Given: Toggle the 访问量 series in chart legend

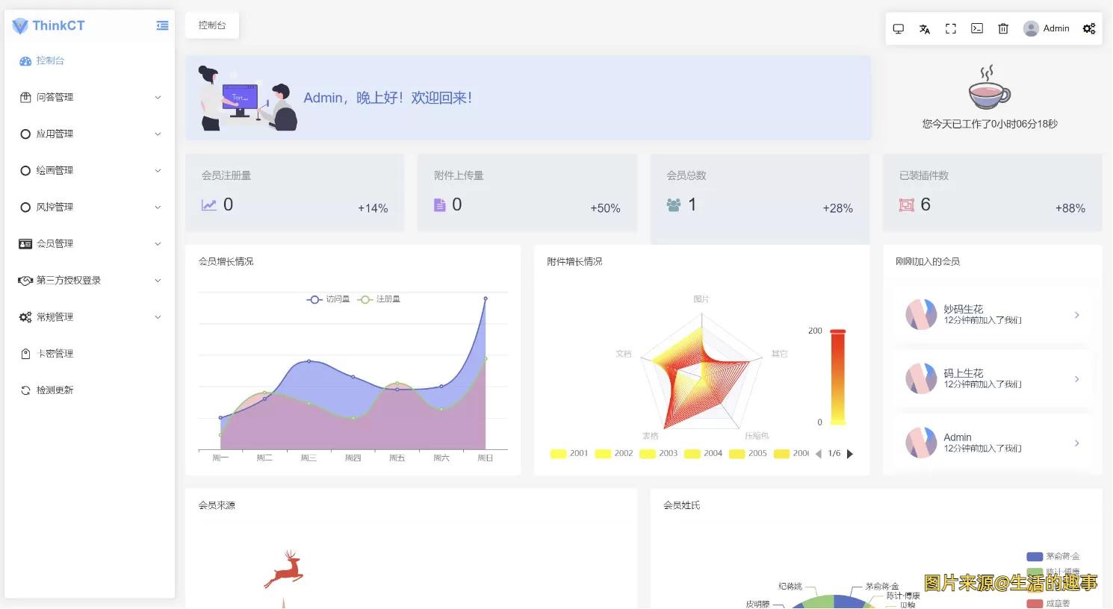Looking at the screenshot, I should click(328, 299).
